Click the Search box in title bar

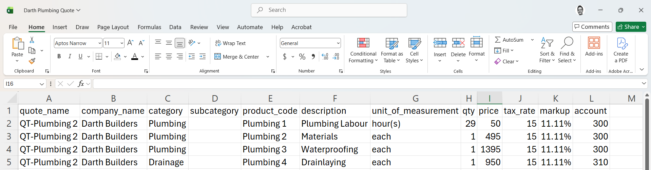(329, 10)
